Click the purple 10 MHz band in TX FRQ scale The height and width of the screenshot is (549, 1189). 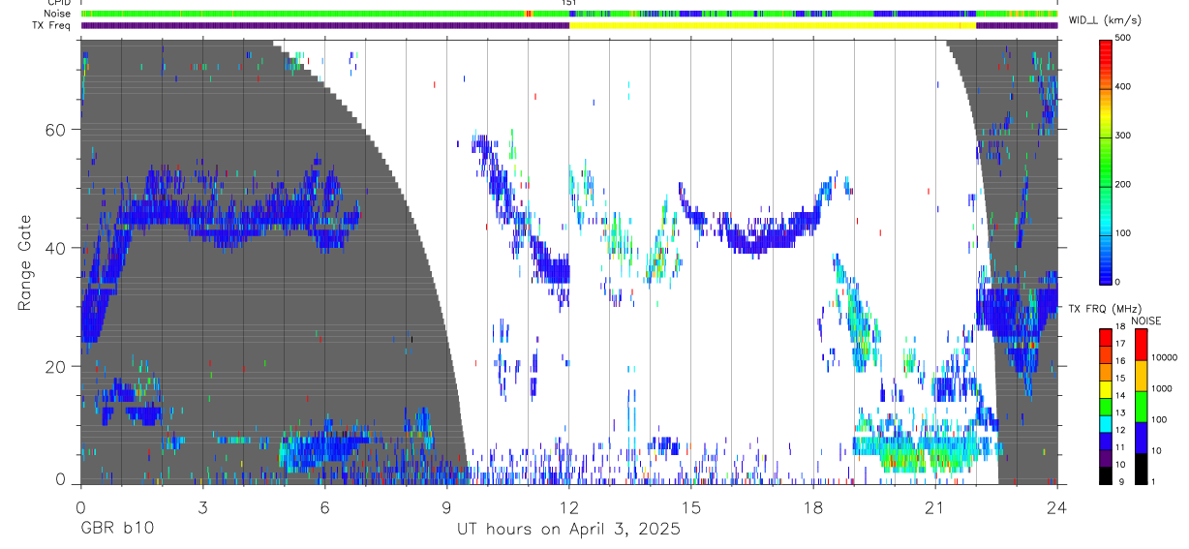[1106, 459]
